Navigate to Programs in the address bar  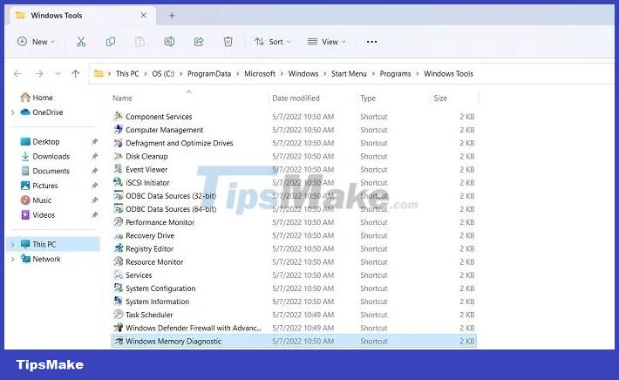point(395,74)
